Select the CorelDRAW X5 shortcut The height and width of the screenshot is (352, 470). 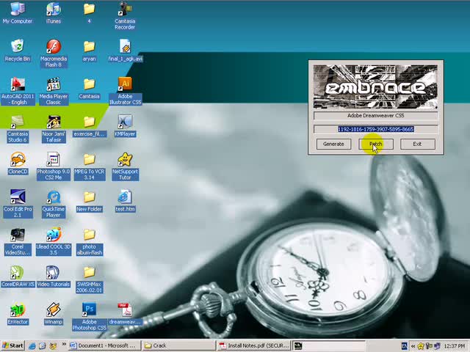click(x=18, y=276)
